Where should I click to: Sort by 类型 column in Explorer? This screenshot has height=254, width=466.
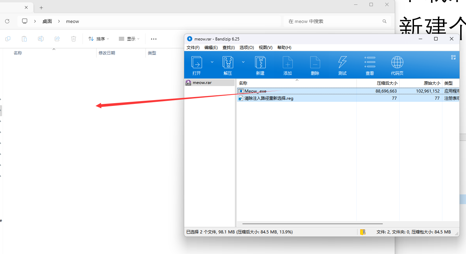[x=152, y=53]
